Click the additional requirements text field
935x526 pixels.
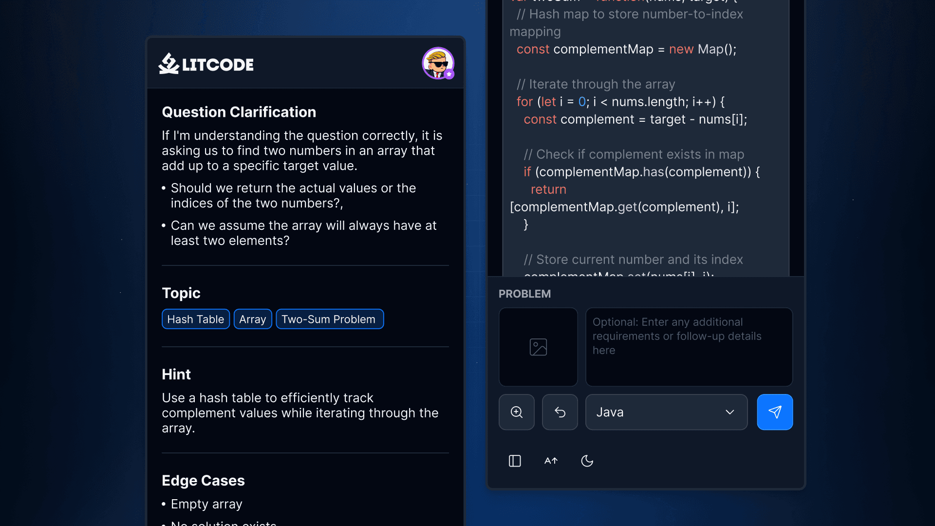pos(689,347)
